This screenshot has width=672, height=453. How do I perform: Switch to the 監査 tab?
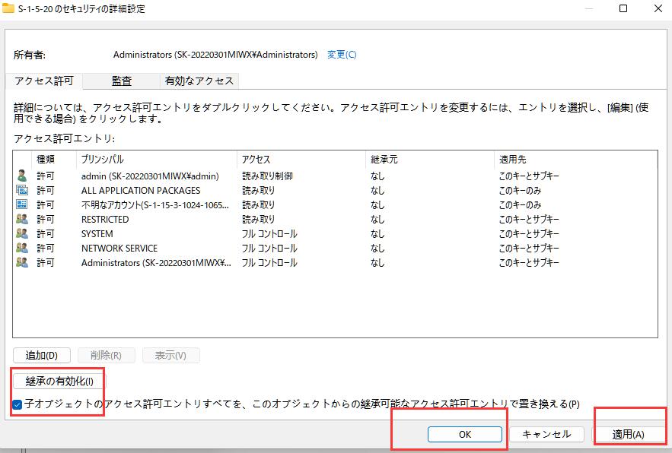tap(122, 81)
